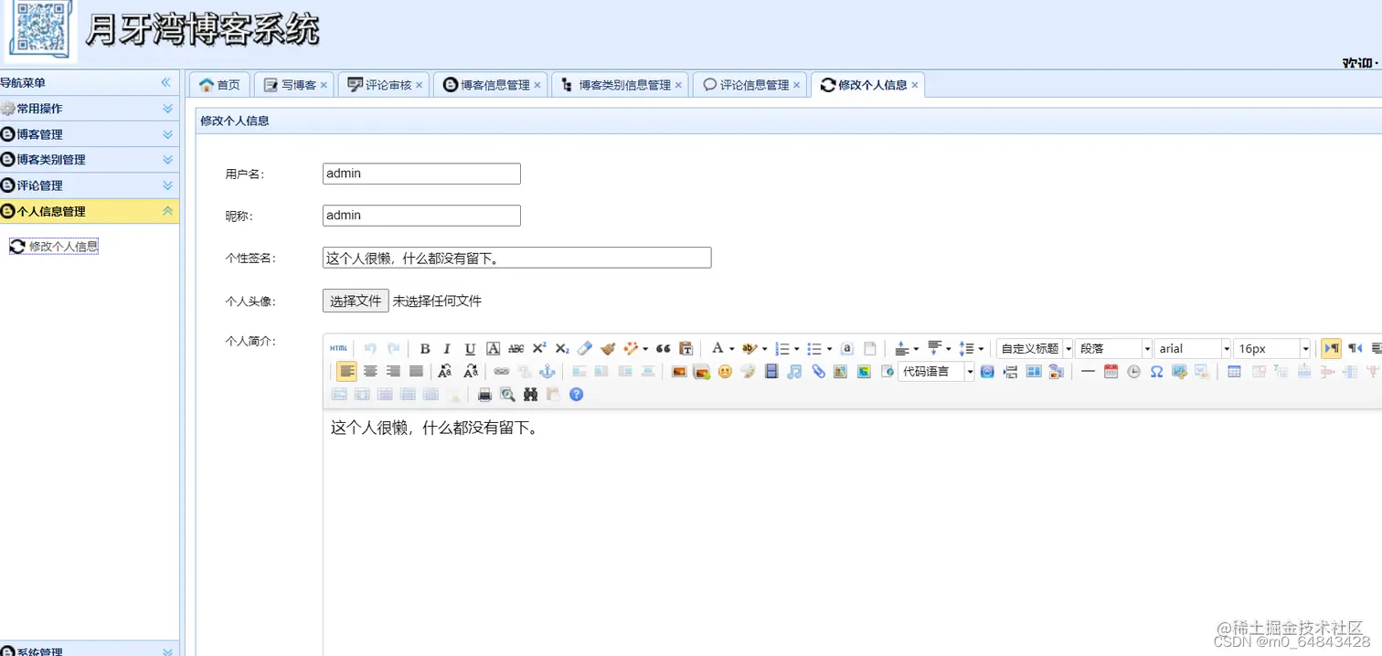1382x656 pixels.
Task: Open 段落 paragraph format dropdown
Action: (x=1113, y=349)
